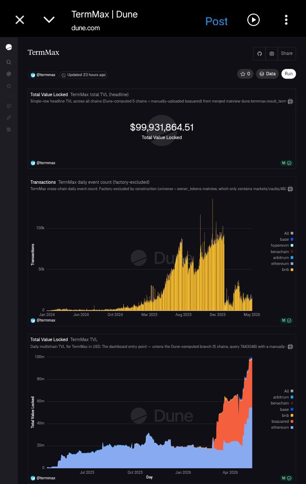
Task: Click Apr 2026 axis label on TVL chart
Action: pos(230,472)
